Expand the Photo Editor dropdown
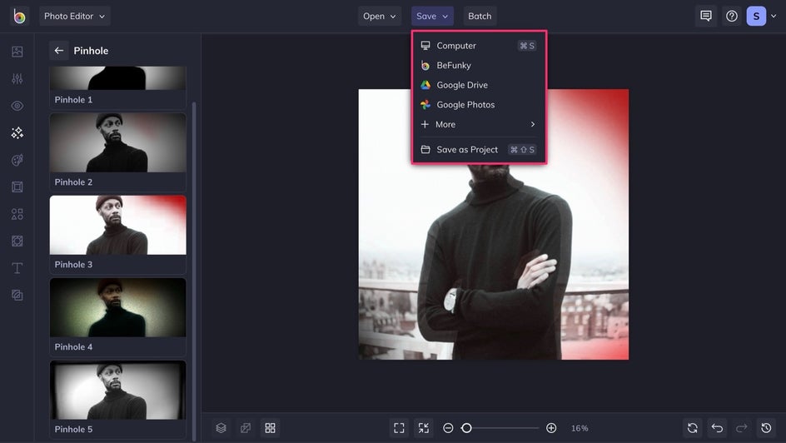 [75, 16]
